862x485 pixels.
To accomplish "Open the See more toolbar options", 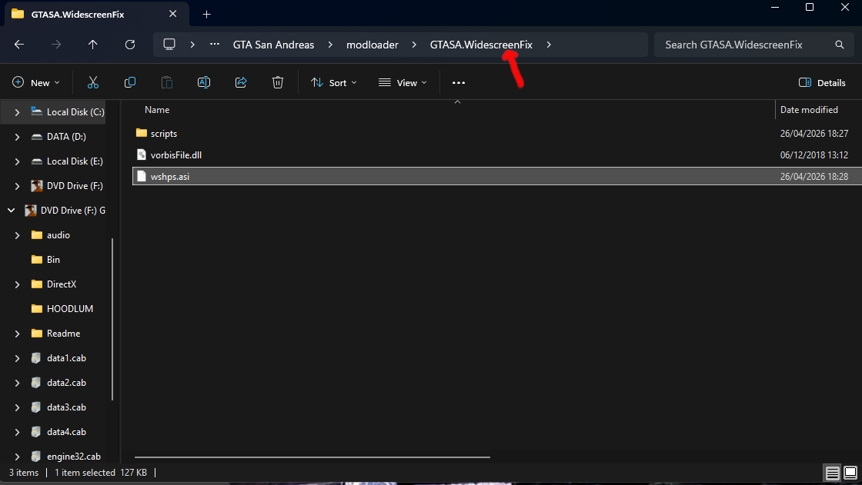I will point(459,82).
